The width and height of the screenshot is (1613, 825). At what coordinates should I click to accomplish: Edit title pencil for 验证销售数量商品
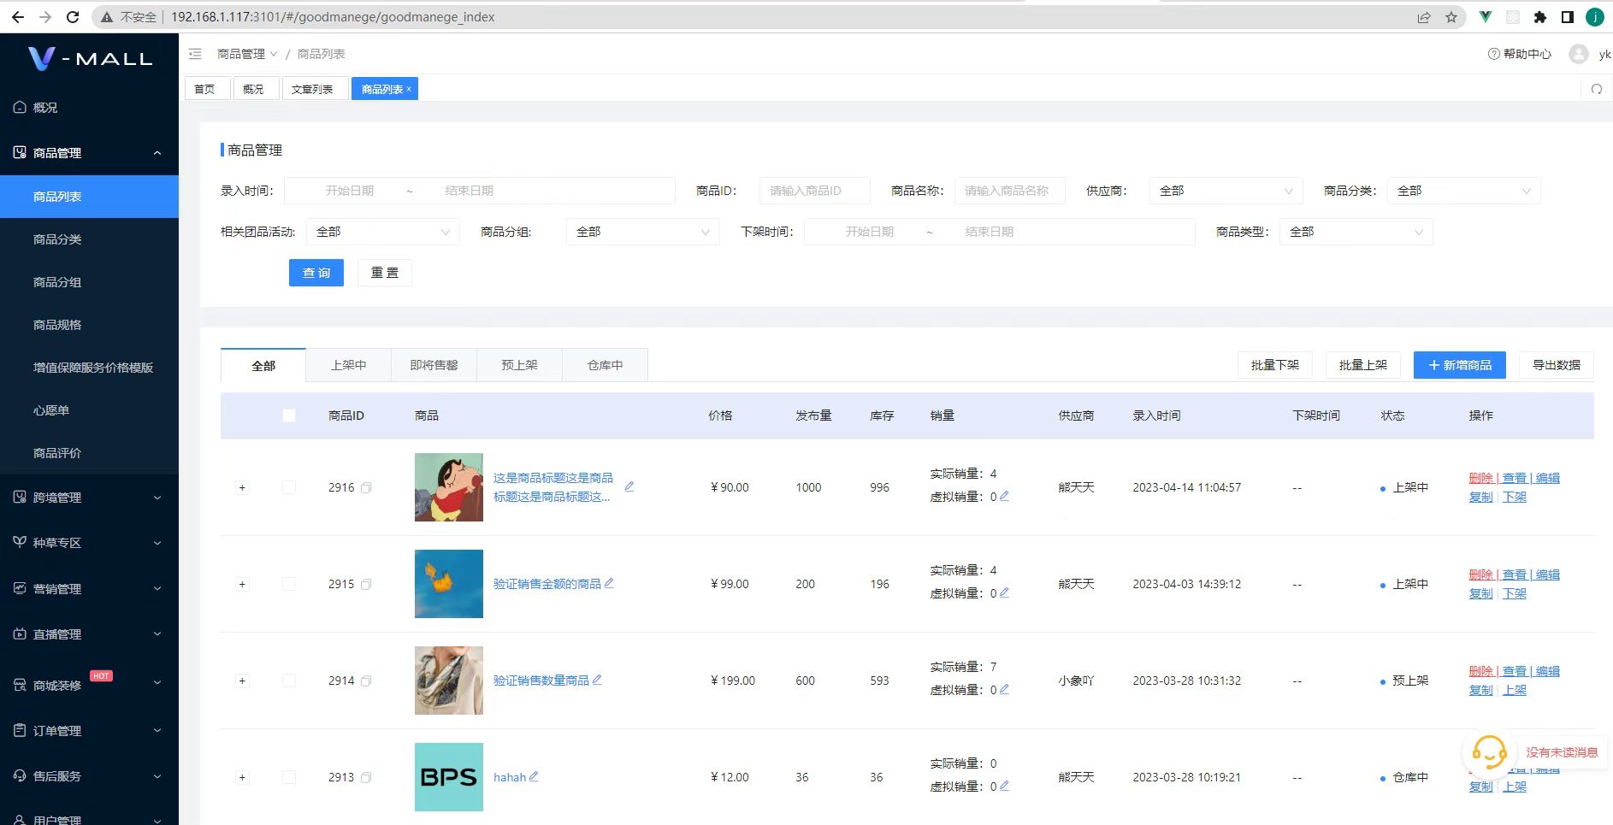pos(597,680)
